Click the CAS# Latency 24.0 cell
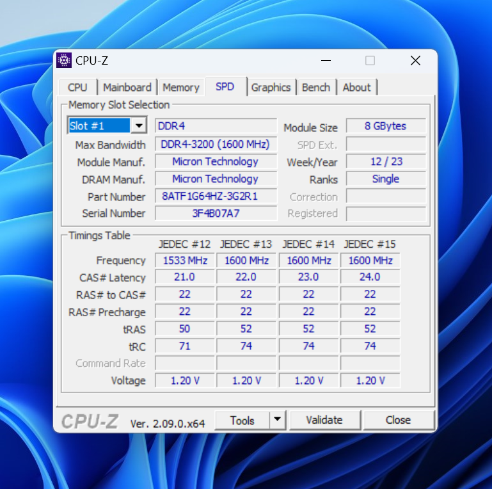 coord(370,277)
